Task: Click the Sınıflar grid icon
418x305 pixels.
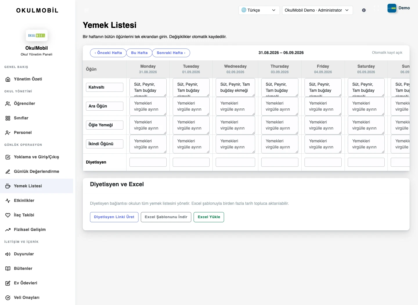Action: click(8, 118)
